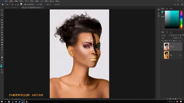Screen dimensions: 184x103
Task: Select the Frame tool
Action: click(x=2, y=22)
